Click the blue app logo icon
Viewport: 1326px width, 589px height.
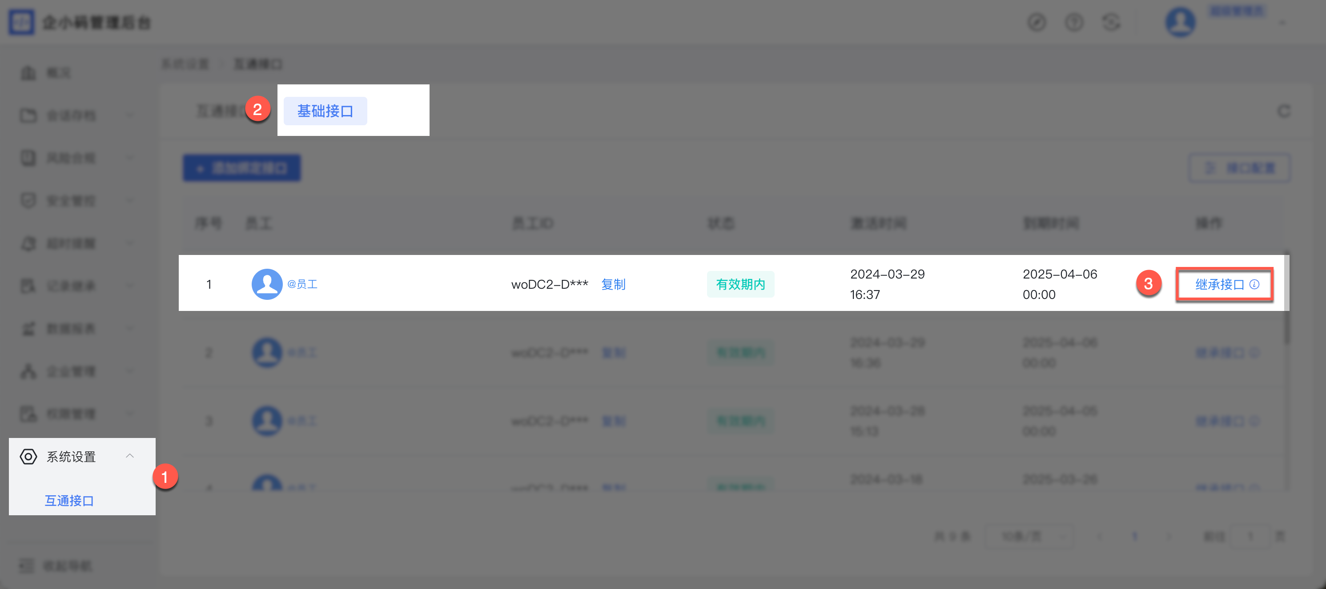[x=21, y=22]
